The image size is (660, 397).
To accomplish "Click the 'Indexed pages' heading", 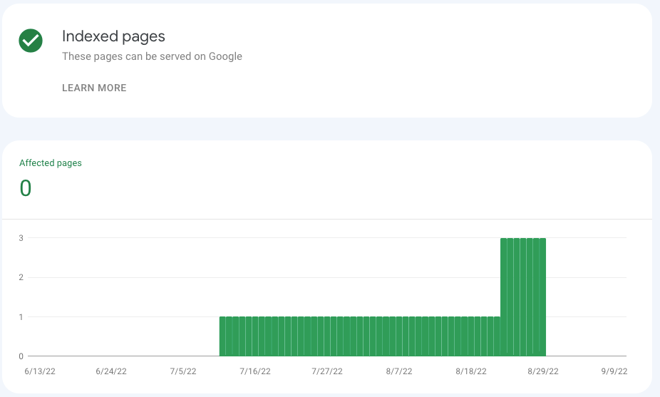I will [x=113, y=36].
